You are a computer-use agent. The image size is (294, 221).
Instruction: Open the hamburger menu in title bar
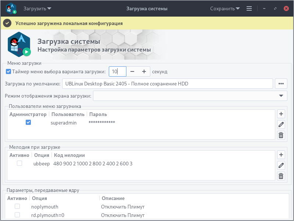[249, 8]
